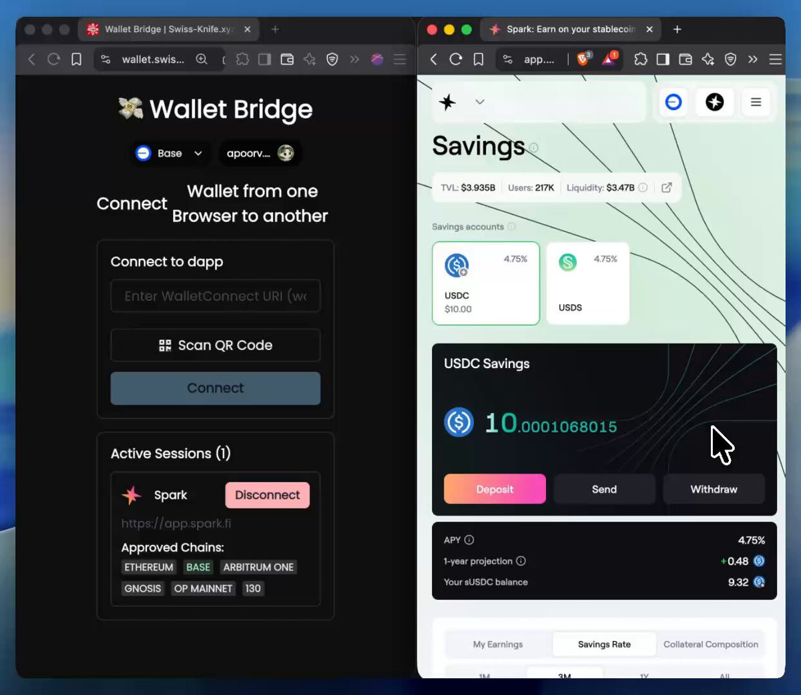Viewport: 801px width, 695px height.
Task: Open a new tab in Spark browser
Action: (677, 29)
